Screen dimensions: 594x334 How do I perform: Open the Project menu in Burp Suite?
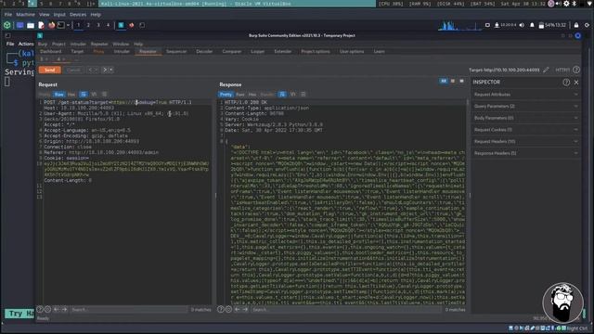coord(58,44)
